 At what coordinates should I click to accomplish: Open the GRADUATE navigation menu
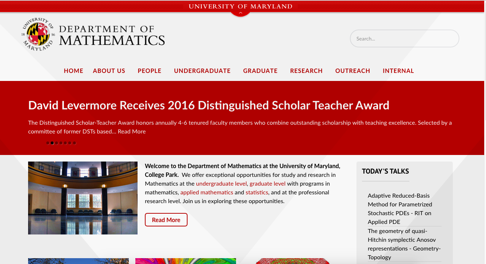(x=260, y=71)
